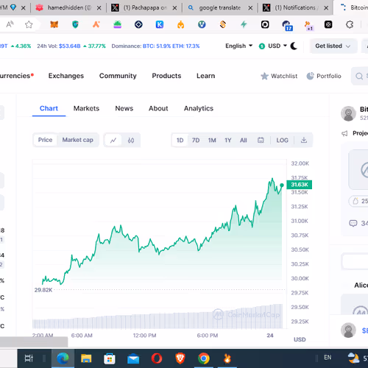Open the browser Extensions puzzle icon
368x368 pixels.
point(350,24)
